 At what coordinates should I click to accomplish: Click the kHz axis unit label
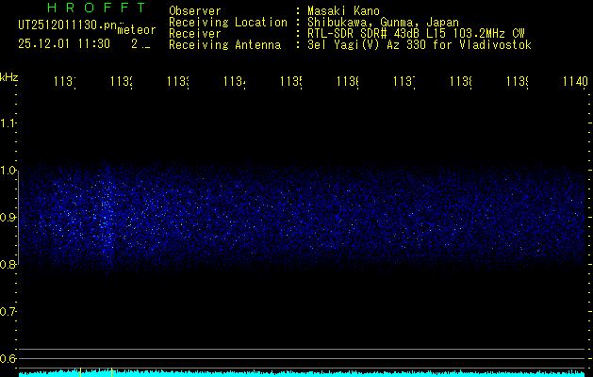point(8,75)
